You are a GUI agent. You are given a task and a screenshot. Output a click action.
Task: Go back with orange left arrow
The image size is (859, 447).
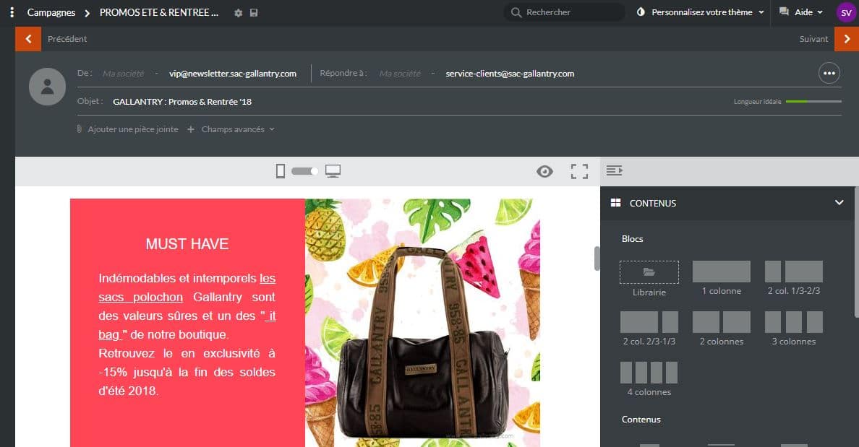tap(28, 39)
